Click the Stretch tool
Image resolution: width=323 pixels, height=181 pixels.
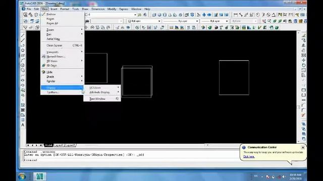[x=303, y=75]
